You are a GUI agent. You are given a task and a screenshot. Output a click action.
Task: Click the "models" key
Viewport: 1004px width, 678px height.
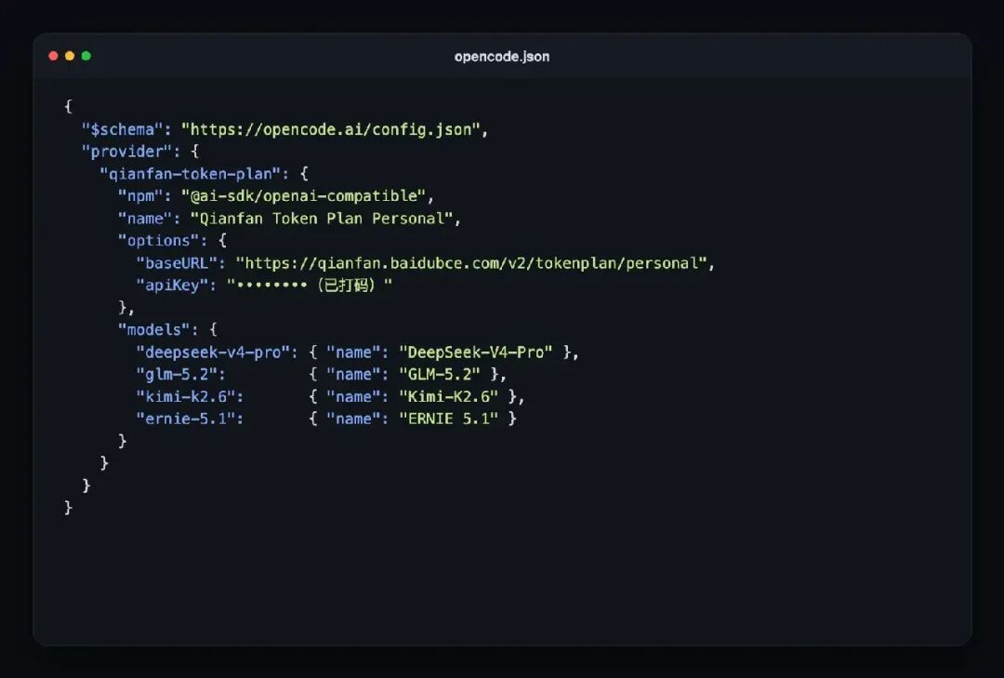(154, 330)
